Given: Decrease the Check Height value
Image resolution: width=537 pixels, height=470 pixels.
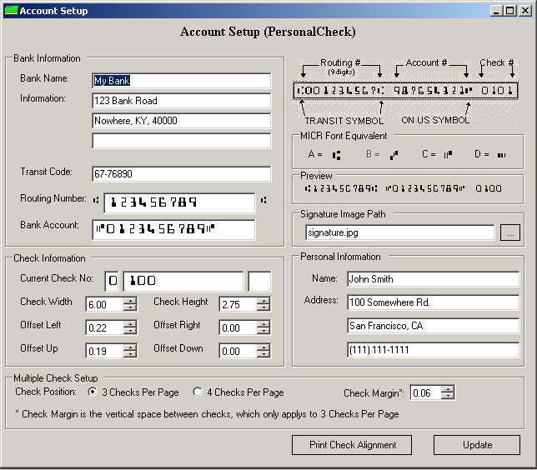Looking at the screenshot, I should pos(263,308).
